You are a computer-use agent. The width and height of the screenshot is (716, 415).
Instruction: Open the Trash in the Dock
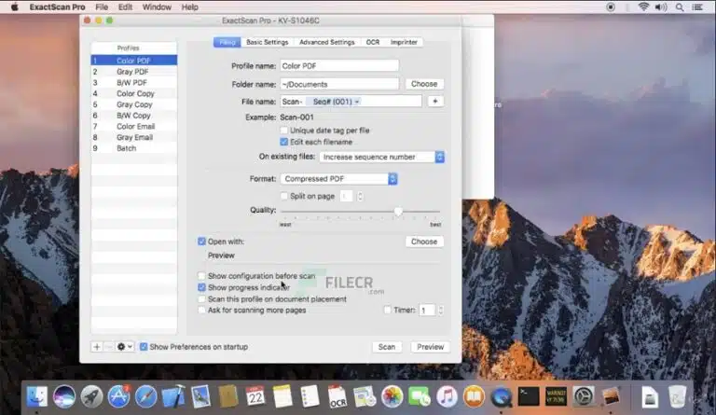pyautogui.click(x=677, y=395)
